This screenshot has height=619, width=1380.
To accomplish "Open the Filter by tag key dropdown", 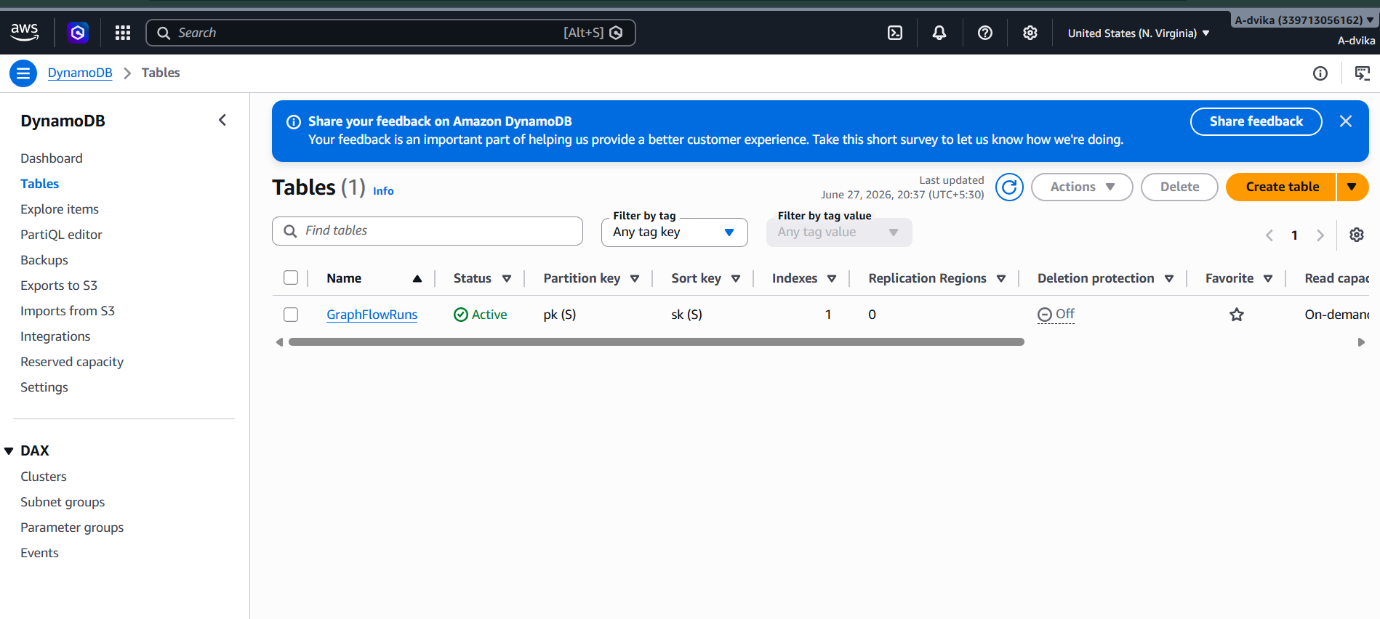I will (x=675, y=232).
